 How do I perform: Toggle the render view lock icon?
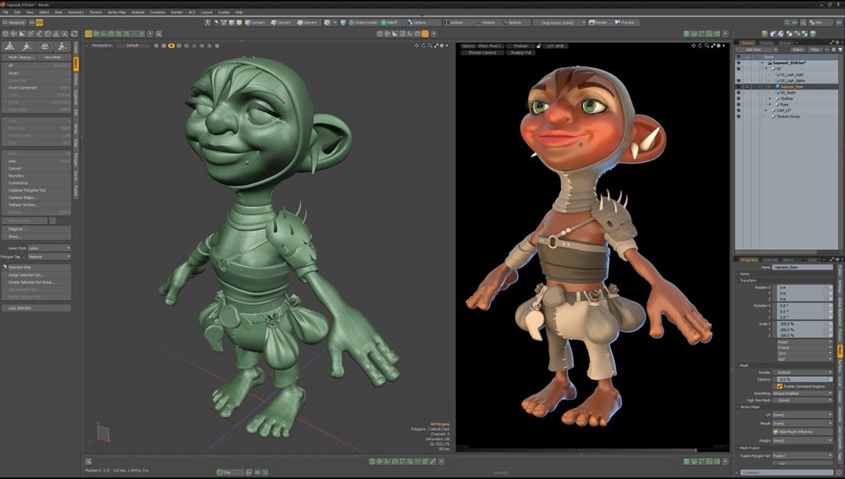pos(538,46)
